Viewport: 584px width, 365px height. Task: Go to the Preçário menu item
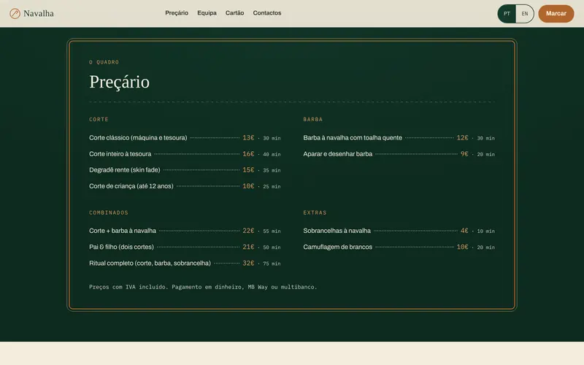(177, 13)
